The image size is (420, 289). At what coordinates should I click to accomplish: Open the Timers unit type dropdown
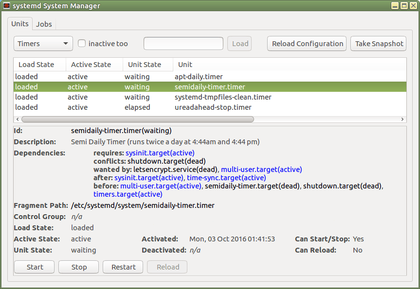click(x=43, y=44)
